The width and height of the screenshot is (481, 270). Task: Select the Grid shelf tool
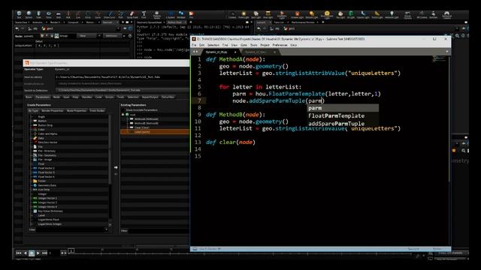click(x=59, y=15)
